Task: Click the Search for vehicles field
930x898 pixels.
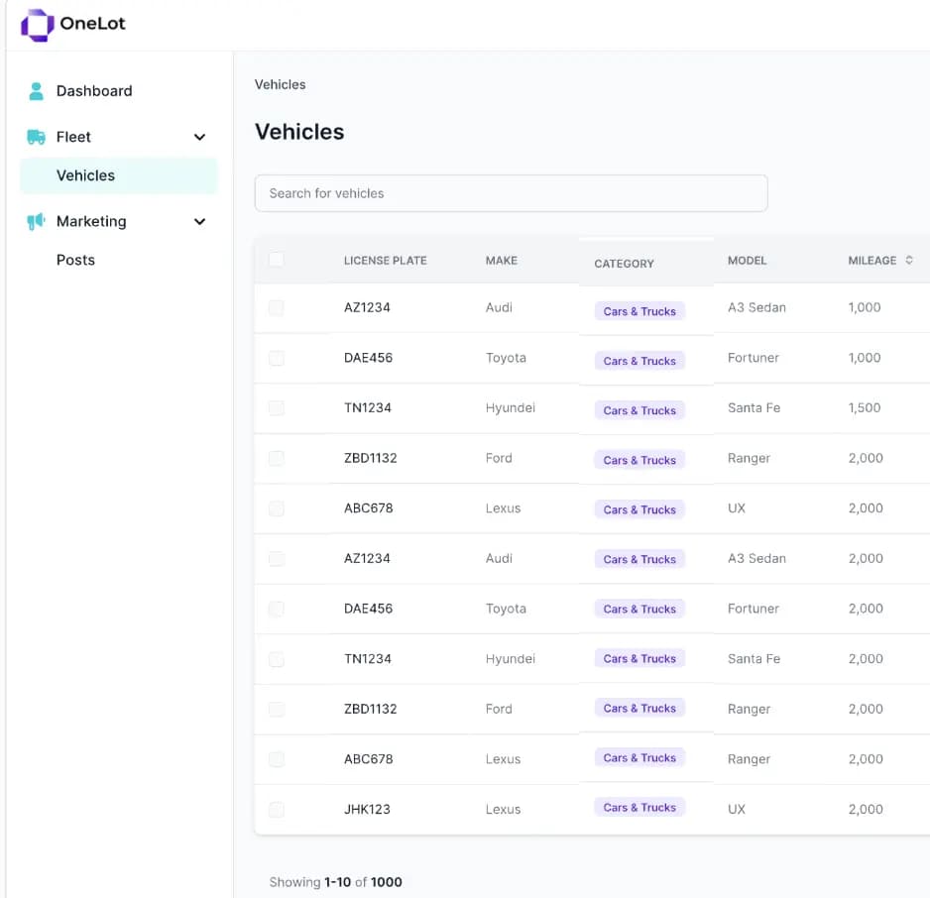Action: pos(511,192)
